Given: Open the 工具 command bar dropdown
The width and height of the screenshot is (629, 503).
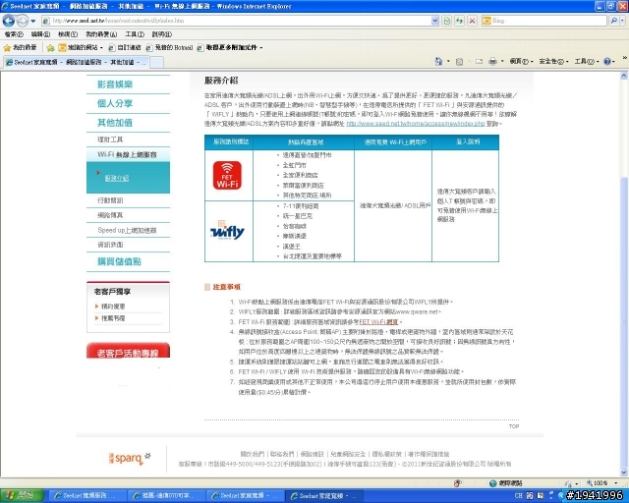Looking at the screenshot, I should [586, 62].
